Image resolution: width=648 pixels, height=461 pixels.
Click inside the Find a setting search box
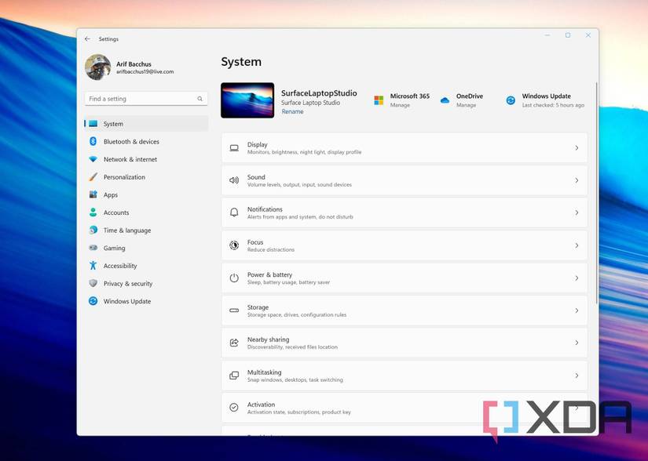click(145, 98)
